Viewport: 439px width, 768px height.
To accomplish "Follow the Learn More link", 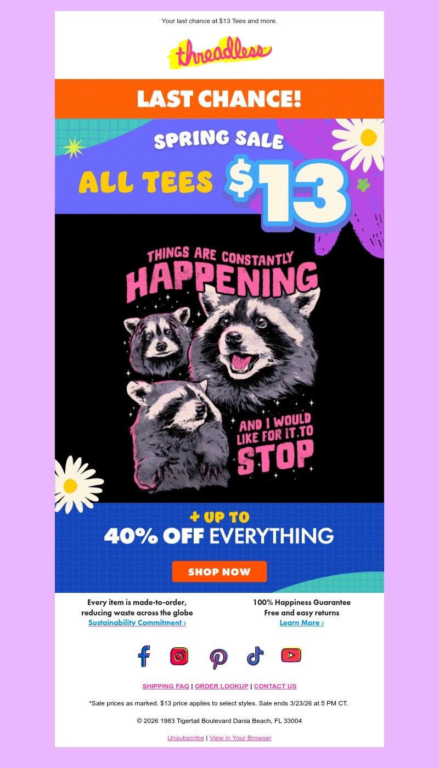I will (x=302, y=623).
